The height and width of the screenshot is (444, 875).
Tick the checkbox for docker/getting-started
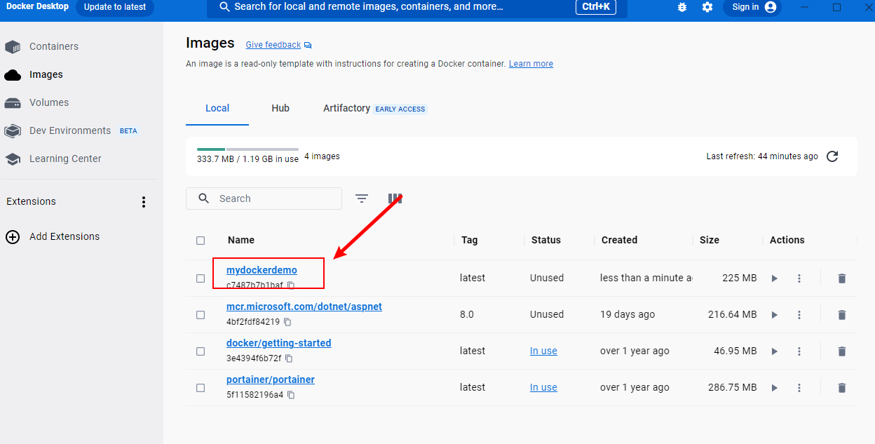point(201,351)
